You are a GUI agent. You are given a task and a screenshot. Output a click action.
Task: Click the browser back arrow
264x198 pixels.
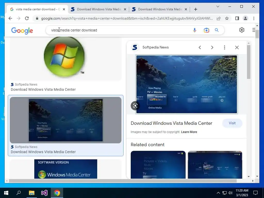tap(10, 18)
